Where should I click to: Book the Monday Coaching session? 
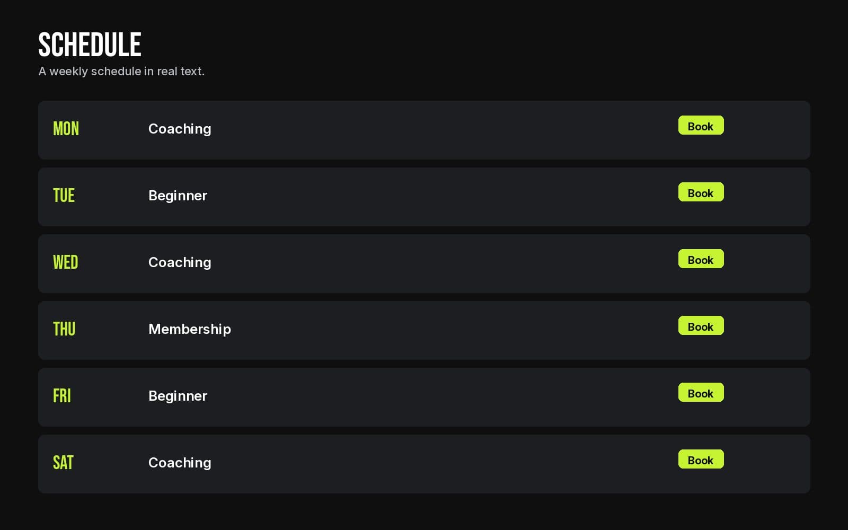pyautogui.click(x=701, y=126)
